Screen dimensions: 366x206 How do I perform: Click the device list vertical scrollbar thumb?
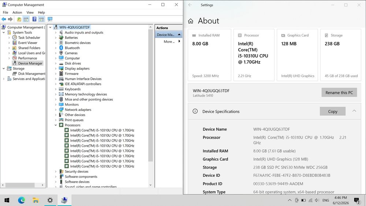pyautogui.click(x=150, y=95)
